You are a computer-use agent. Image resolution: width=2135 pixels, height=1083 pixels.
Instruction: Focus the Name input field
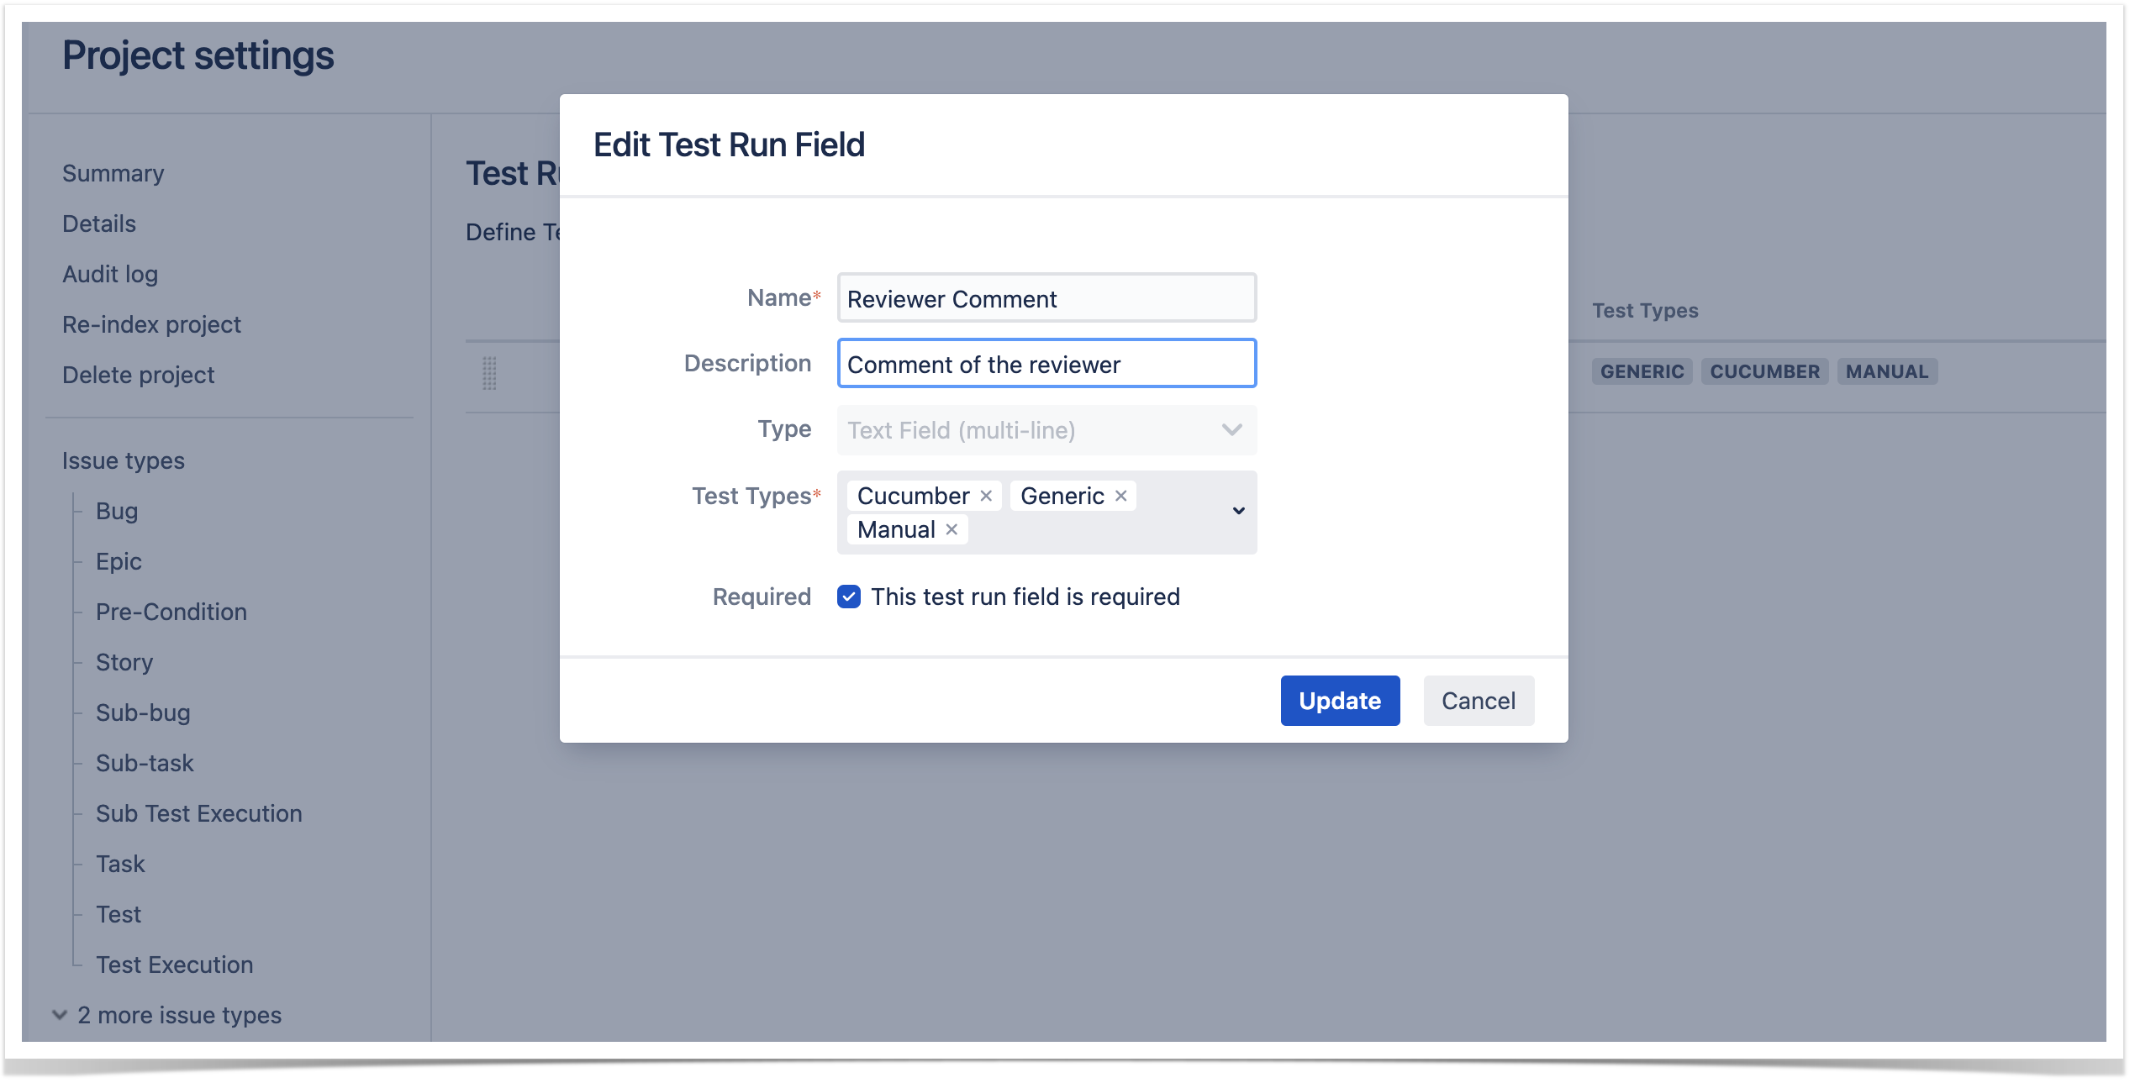click(1046, 298)
